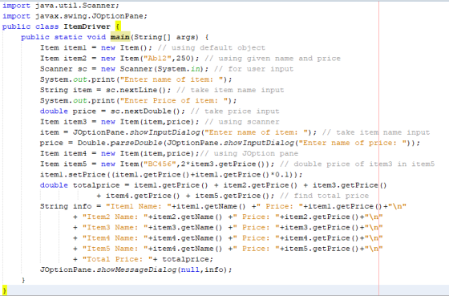Click the highlighted 'main' method name
This screenshot has width=449, height=296.
pyautogui.click(x=120, y=37)
